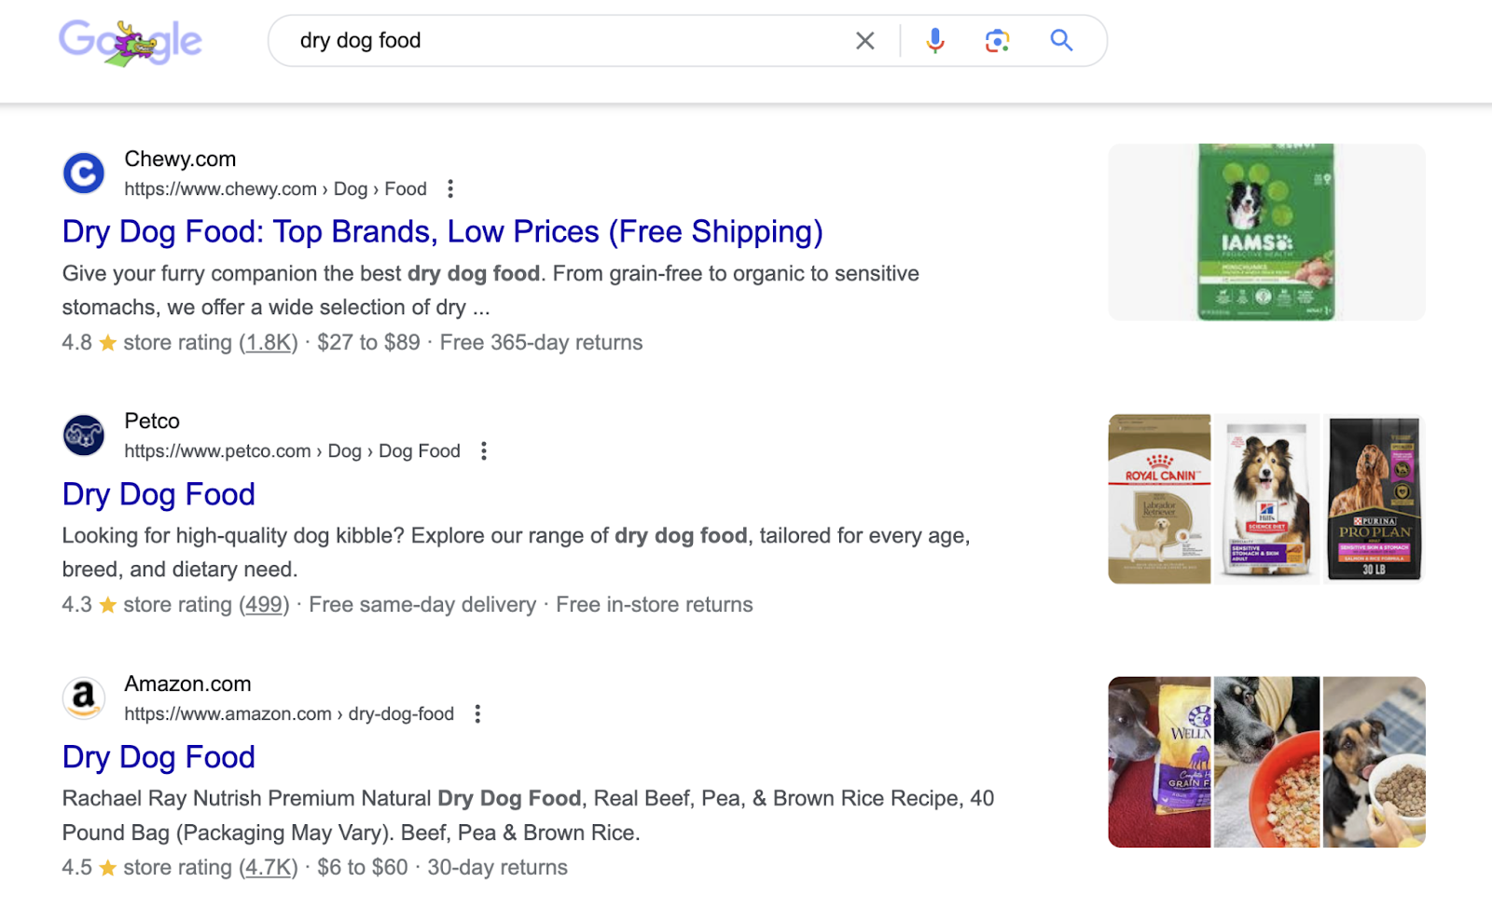
Task: Click the blue magnifying glass search icon
Action: coord(1061,40)
